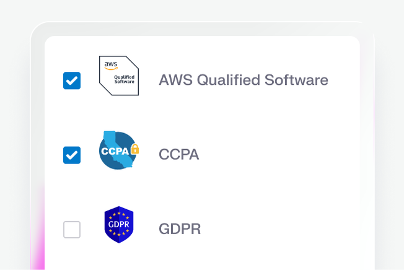Click the aws logo inside the badge
This screenshot has width=404, height=270.
click(x=110, y=64)
